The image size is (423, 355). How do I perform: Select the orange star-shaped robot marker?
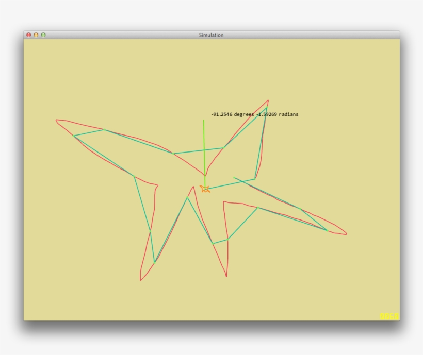[x=205, y=189]
